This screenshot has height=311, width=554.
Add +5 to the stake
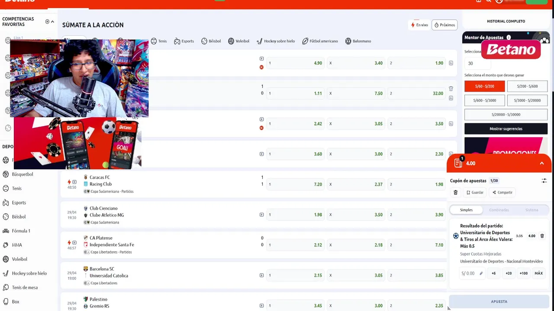[x=493, y=273]
